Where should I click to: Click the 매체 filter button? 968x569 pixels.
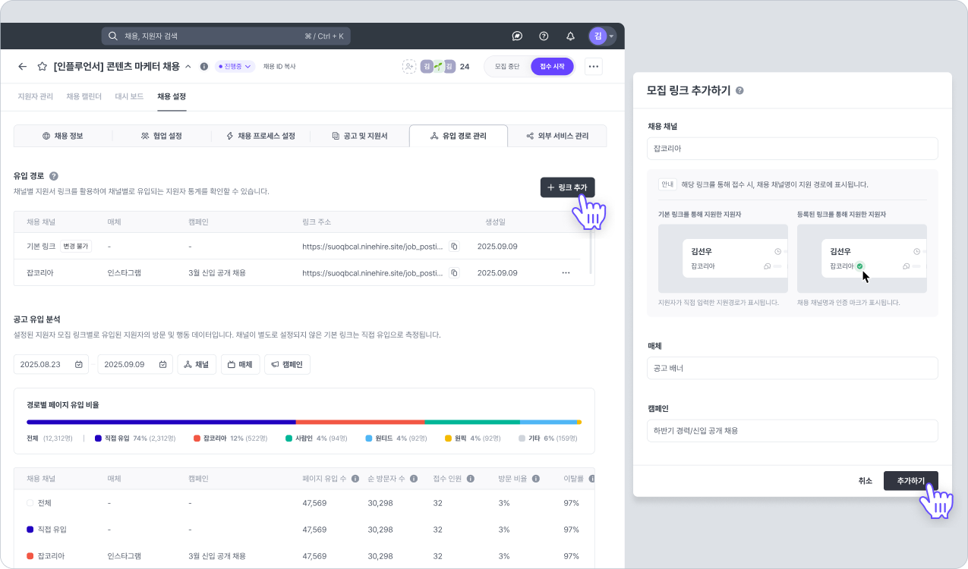pos(241,364)
